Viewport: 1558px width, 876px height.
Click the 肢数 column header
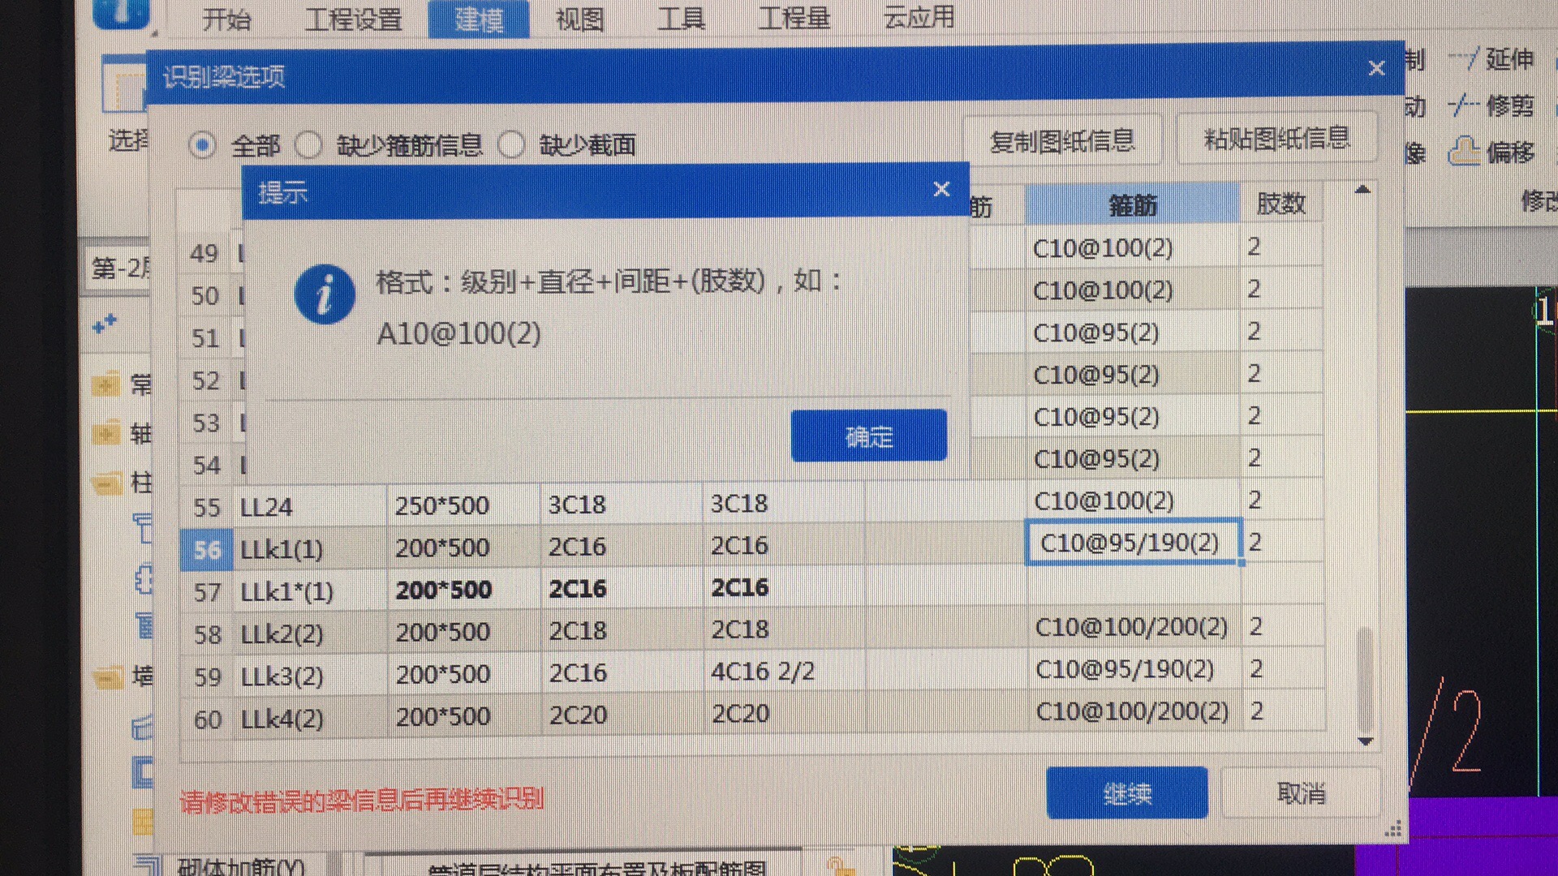tap(1280, 204)
